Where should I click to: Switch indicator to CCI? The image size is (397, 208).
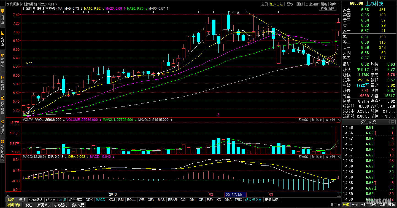point(183,200)
